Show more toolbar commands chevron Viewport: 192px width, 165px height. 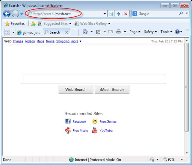coord(187,29)
